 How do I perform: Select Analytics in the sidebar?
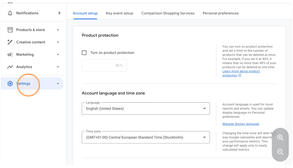point(24,66)
